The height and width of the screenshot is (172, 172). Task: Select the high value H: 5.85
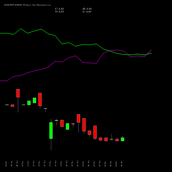pos(87,9)
